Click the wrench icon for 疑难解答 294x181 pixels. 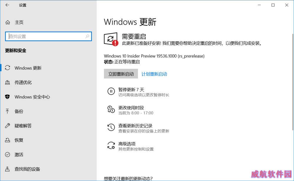pyautogui.click(x=8, y=126)
